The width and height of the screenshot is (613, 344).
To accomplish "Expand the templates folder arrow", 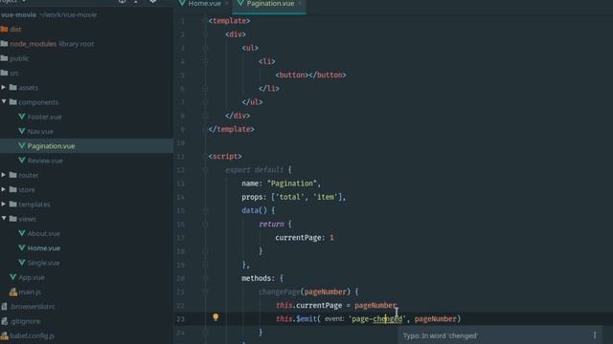I will 4,204.
